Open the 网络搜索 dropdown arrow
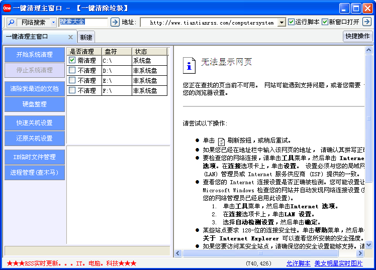 click(x=53, y=23)
